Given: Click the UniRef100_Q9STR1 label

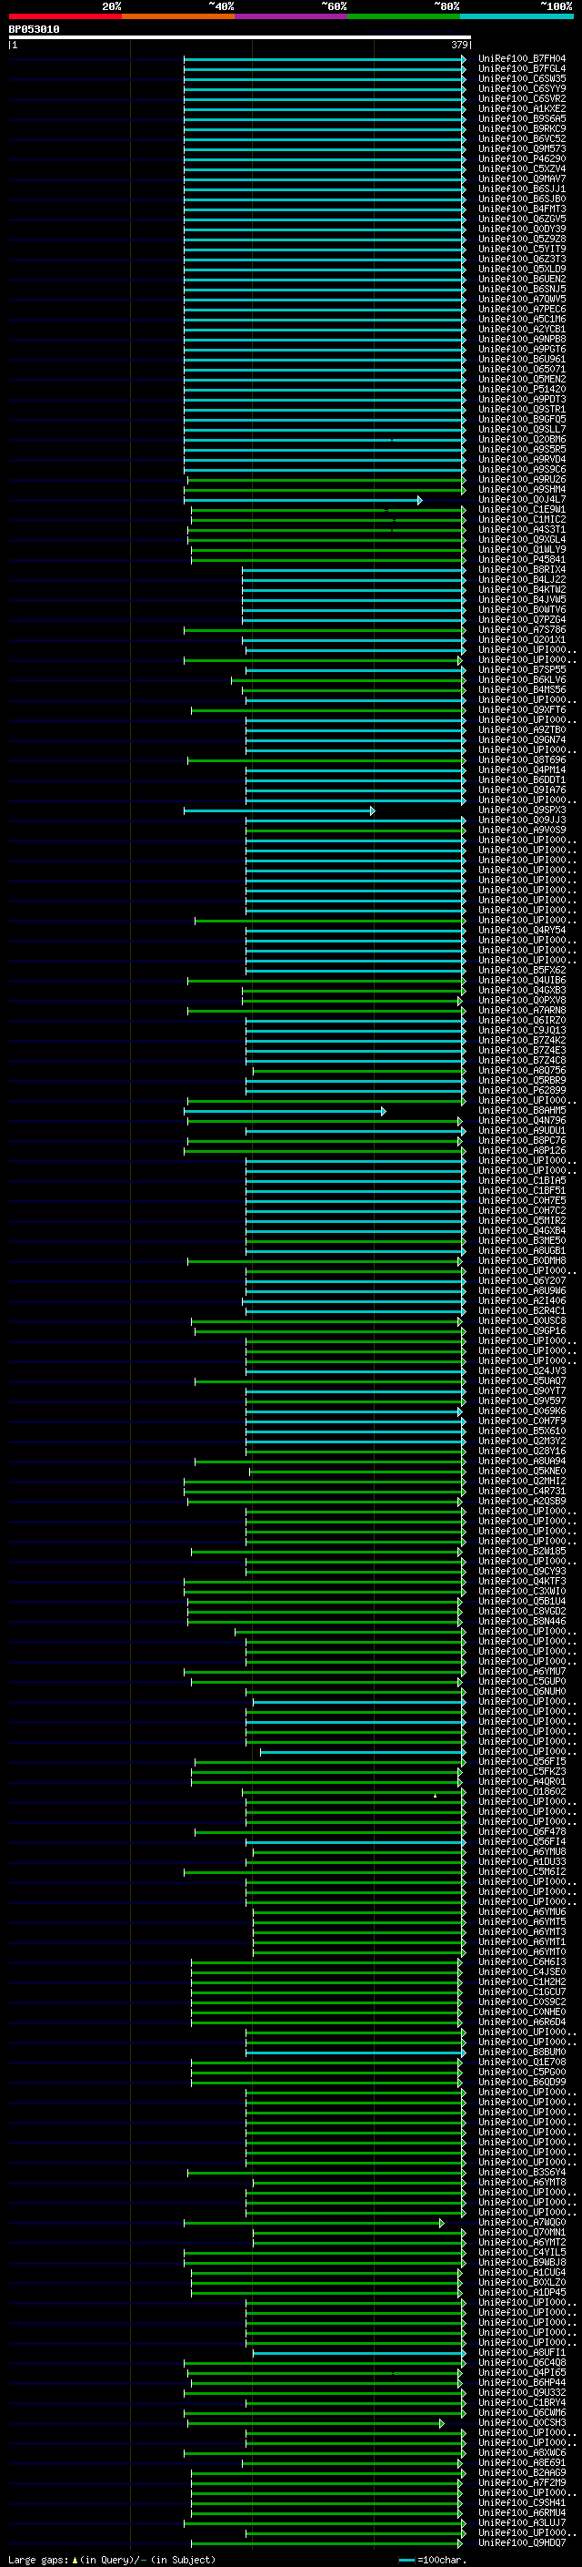Looking at the screenshot, I should [x=522, y=410].
